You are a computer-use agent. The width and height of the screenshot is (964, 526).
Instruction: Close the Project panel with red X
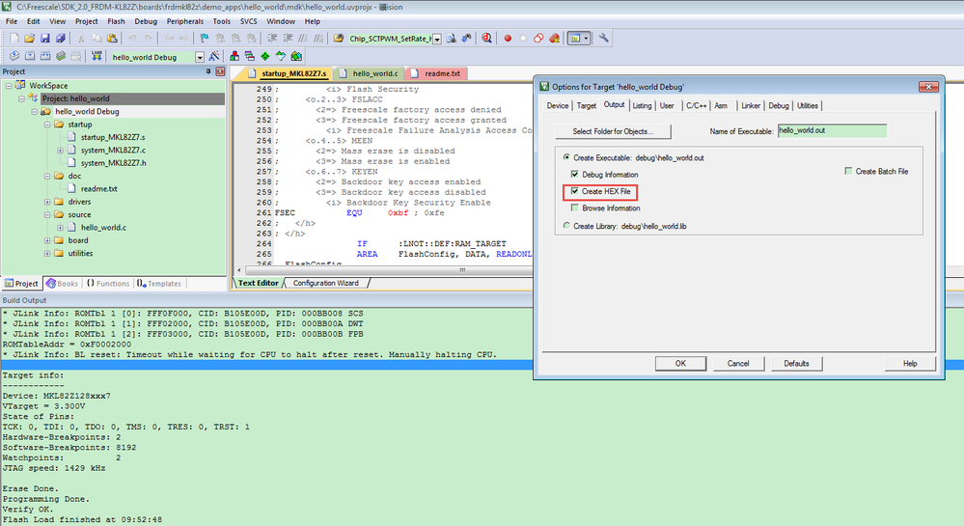coord(220,71)
